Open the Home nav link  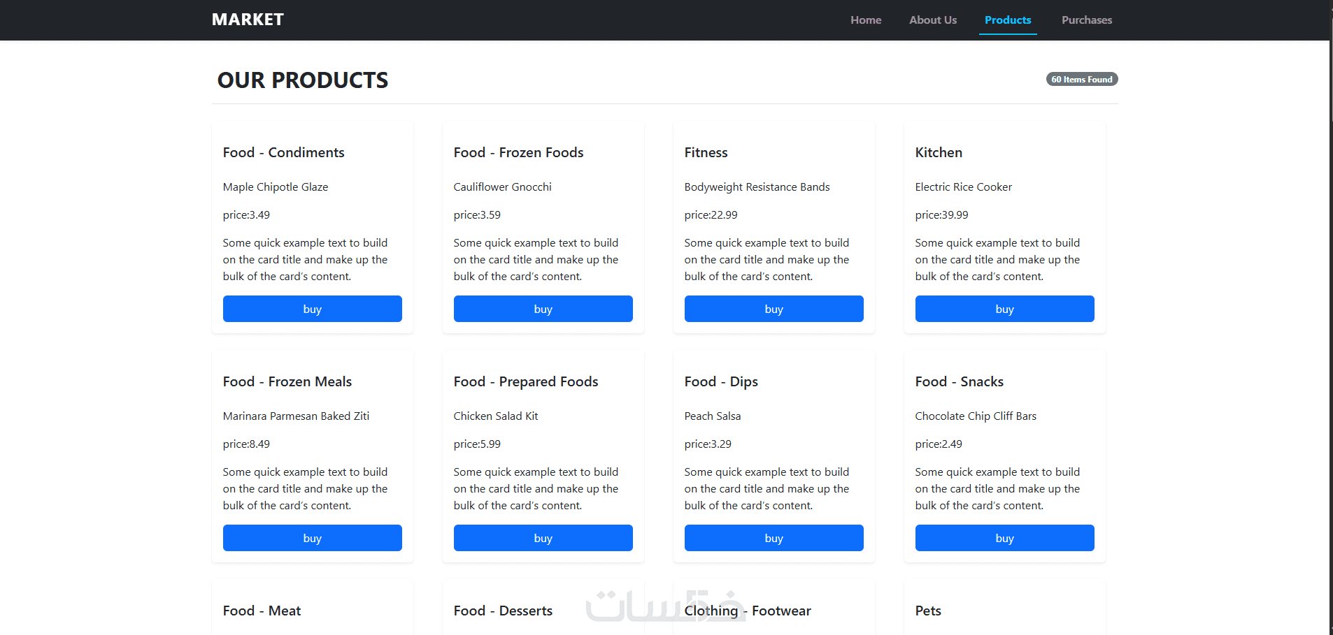tap(866, 20)
